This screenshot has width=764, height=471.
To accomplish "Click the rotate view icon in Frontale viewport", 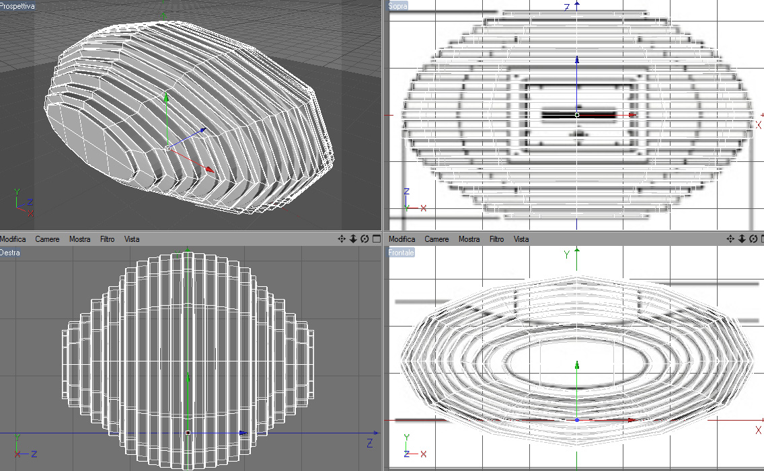I will (753, 239).
